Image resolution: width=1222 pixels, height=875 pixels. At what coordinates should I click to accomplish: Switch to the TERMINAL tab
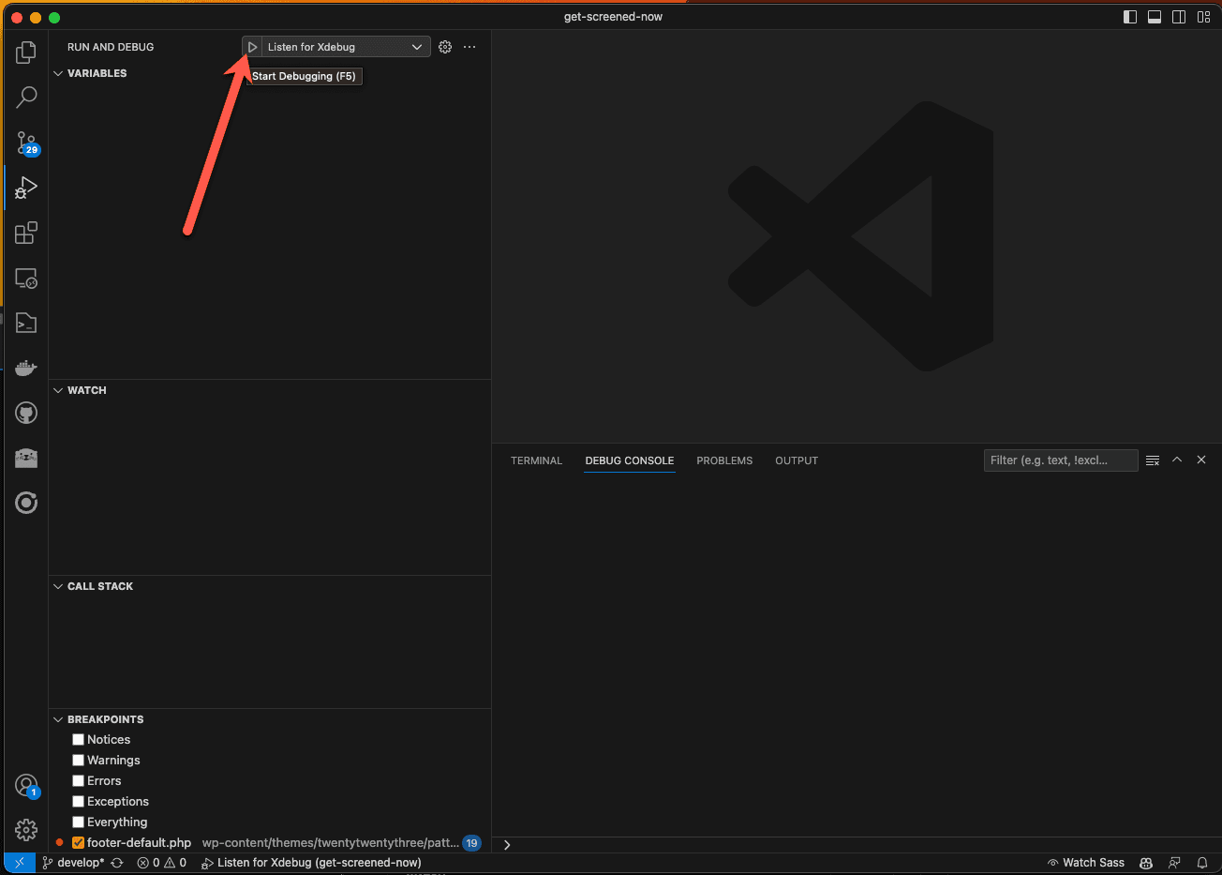coord(536,460)
